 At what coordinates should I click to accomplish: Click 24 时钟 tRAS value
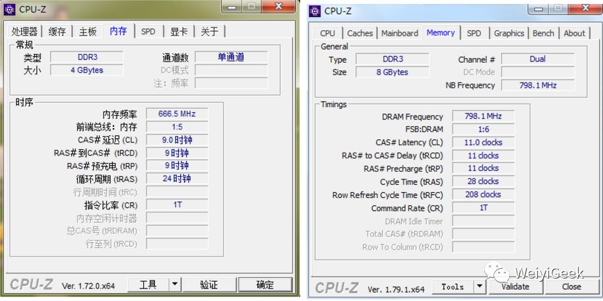177,179
